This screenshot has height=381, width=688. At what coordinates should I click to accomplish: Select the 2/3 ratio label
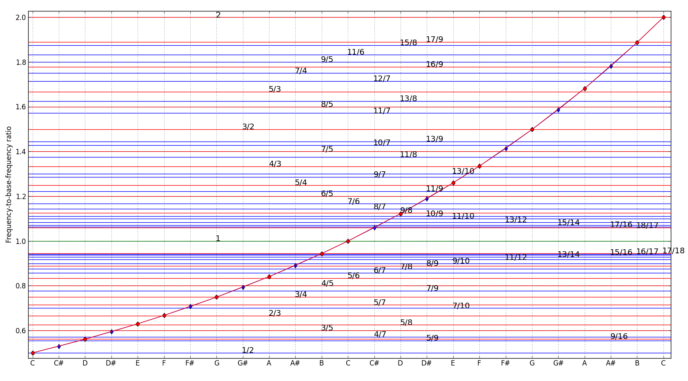click(x=275, y=313)
